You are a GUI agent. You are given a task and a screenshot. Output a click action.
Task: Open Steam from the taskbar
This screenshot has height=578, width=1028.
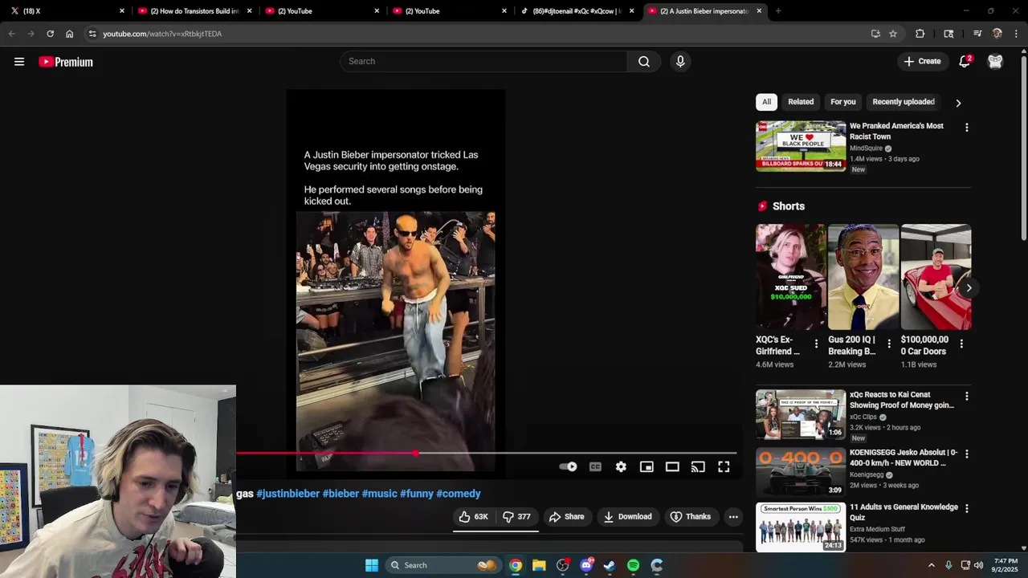tap(610, 565)
